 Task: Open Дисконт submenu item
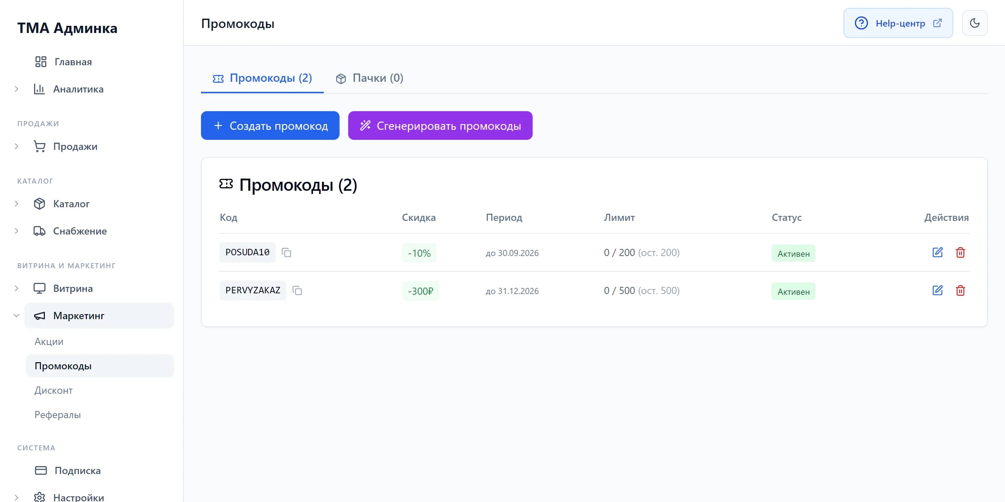pos(53,390)
